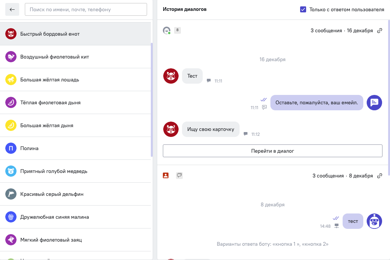
Task: Toggle "Только с ответом пользователя" checkbox
Action: [303, 9]
